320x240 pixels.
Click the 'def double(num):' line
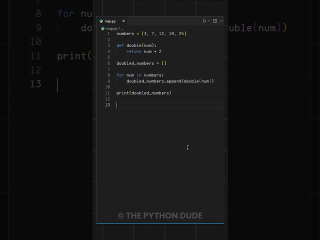click(136, 45)
